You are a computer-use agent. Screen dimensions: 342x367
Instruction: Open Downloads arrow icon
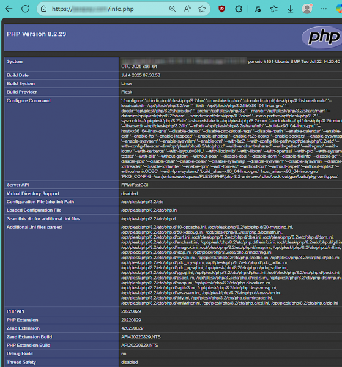pyautogui.click(x=290, y=9)
